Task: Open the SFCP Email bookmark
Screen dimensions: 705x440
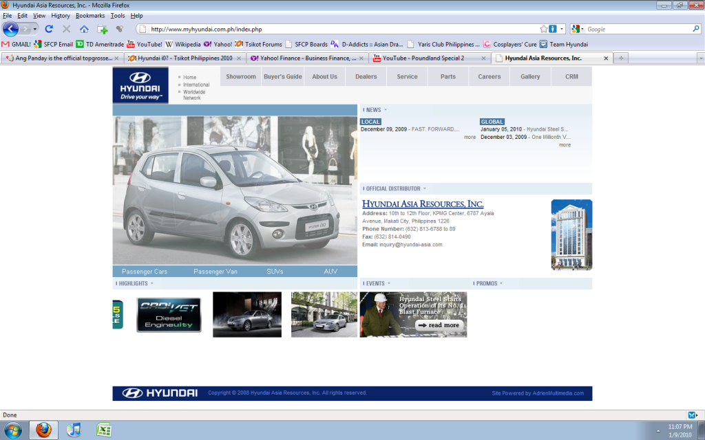Action: coord(54,45)
